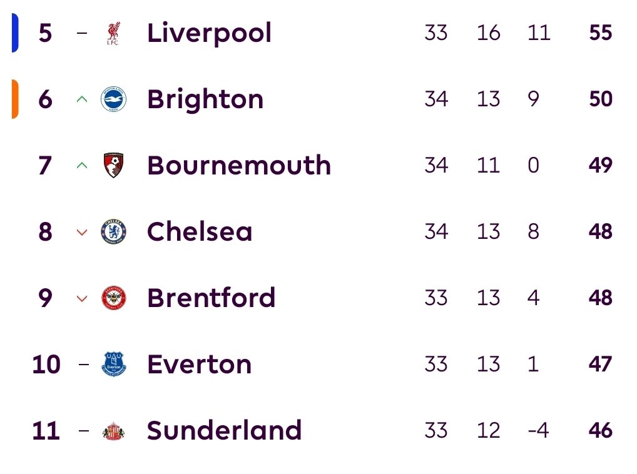Screen dimensions: 637x474
Task: Select the Bournemouth team name
Action: (x=239, y=165)
